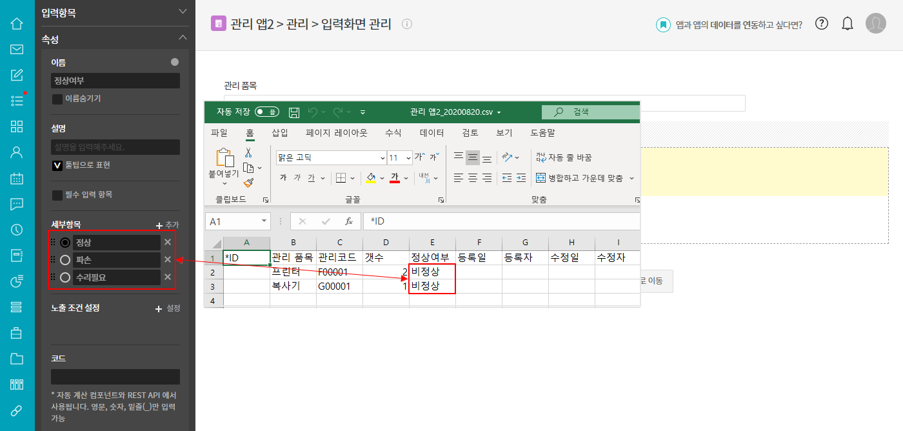This screenshot has width=903, height=431.
Task: Click 설정 for 노출 조건 설정
Action: coord(168,308)
